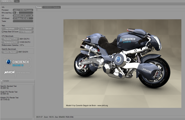The height and width of the screenshot is (120, 185).
Task: Click 'CB 3691 (0)' console line
Action: (4, 94)
